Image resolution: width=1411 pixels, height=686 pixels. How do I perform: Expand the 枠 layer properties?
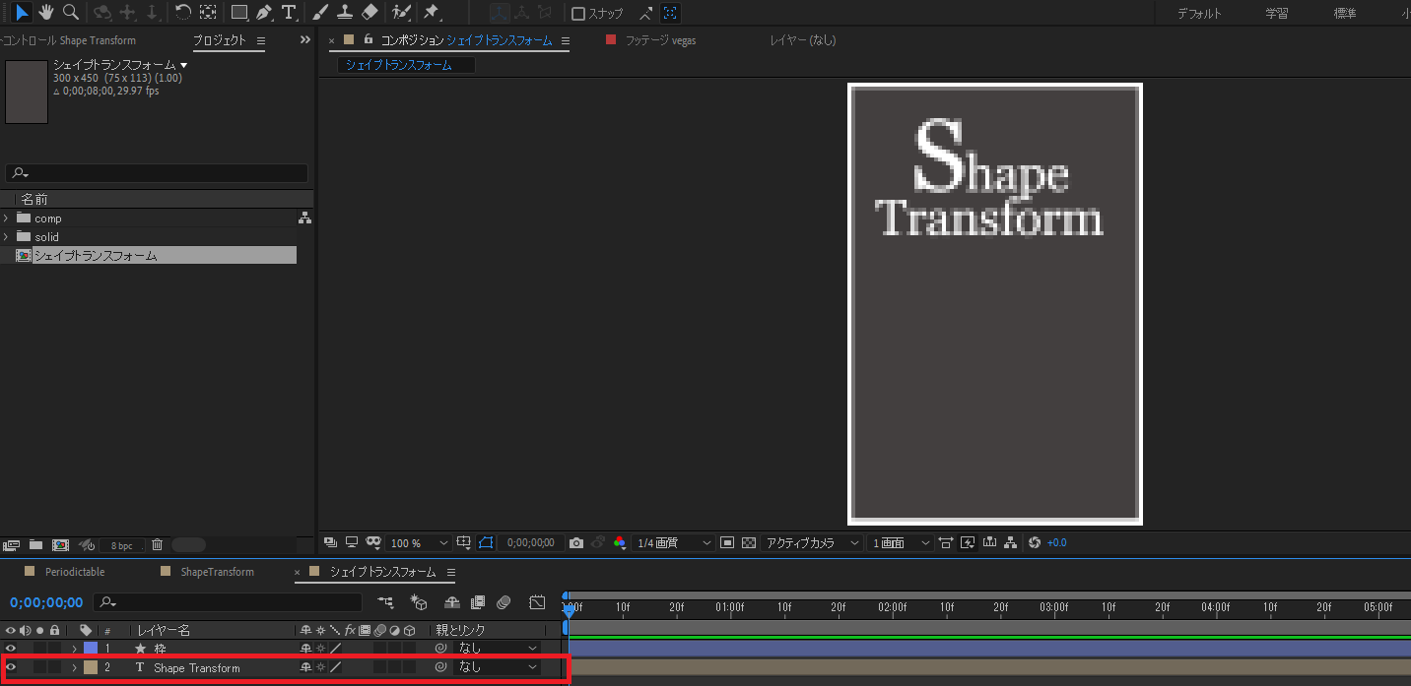point(74,648)
